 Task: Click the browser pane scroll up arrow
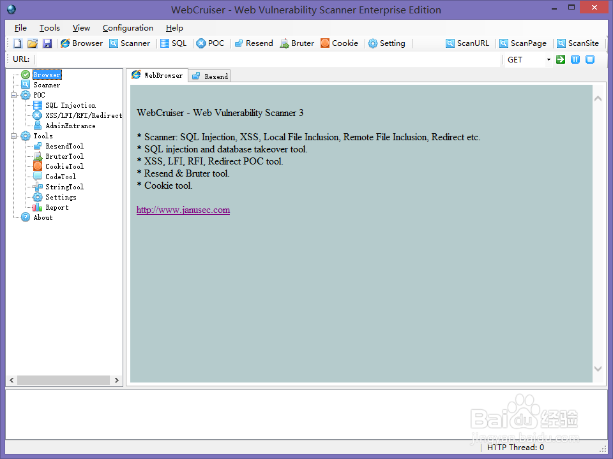pyautogui.click(x=598, y=99)
